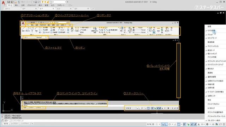Click the snap mode dotted icon in status bar
The width and height of the screenshot is (226, 127).
coord(156,124)
